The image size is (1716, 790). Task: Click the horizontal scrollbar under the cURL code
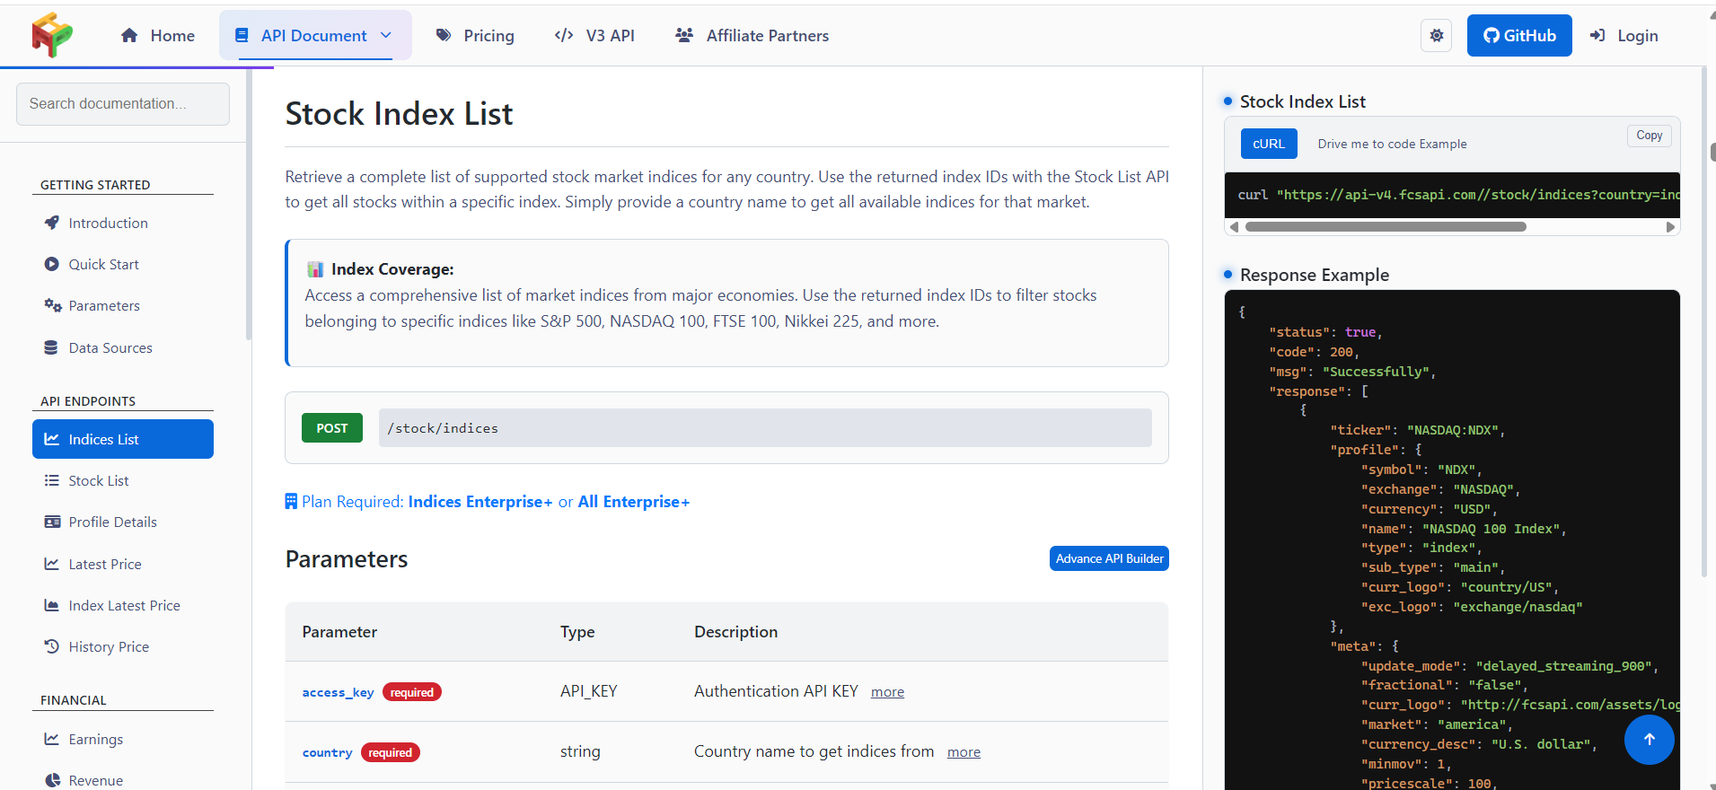click(1386, 227)
